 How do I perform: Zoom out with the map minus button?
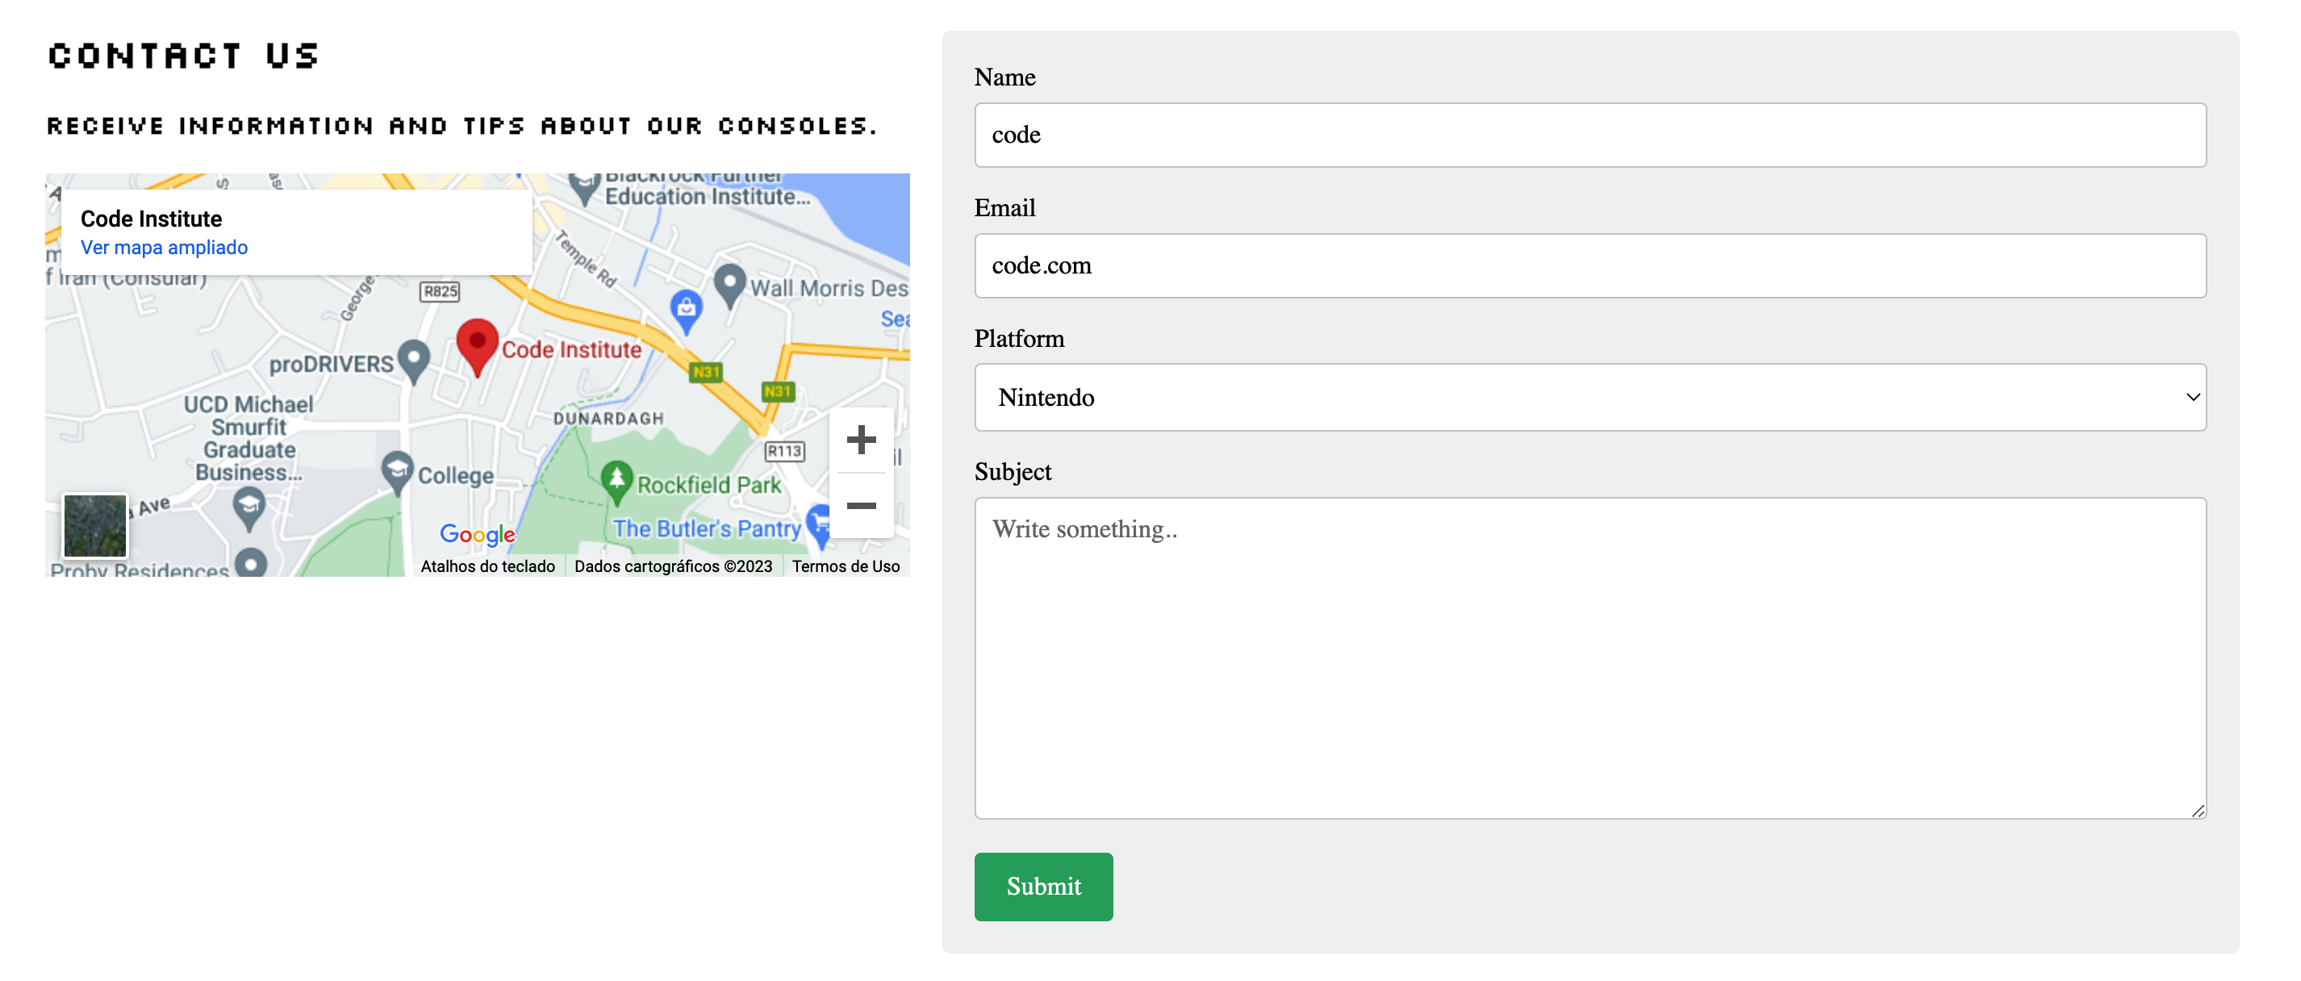click(860, 506)
